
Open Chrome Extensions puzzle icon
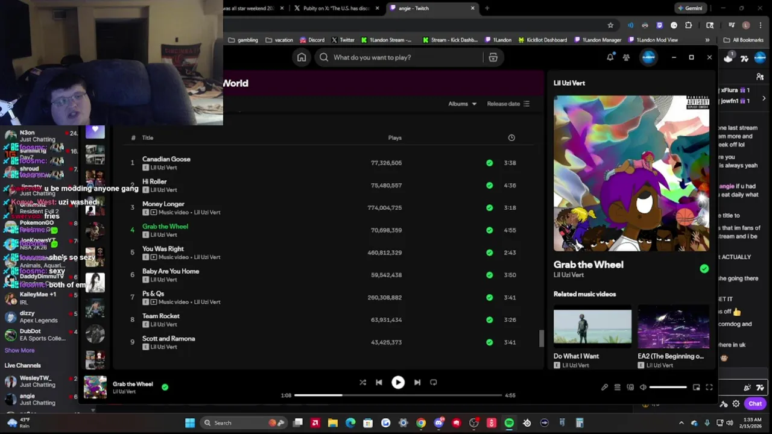(688, 25)
